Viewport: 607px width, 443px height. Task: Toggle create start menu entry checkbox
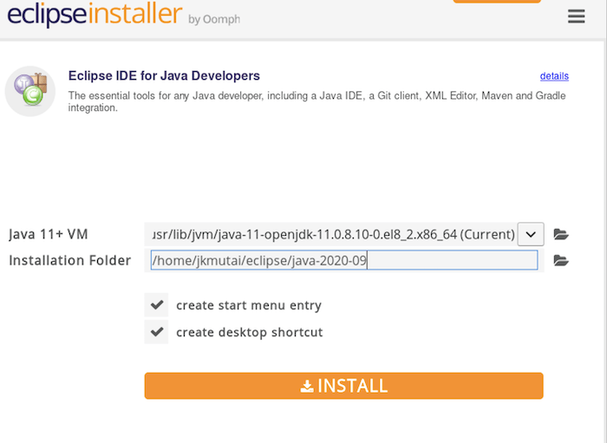click(156, 305)
